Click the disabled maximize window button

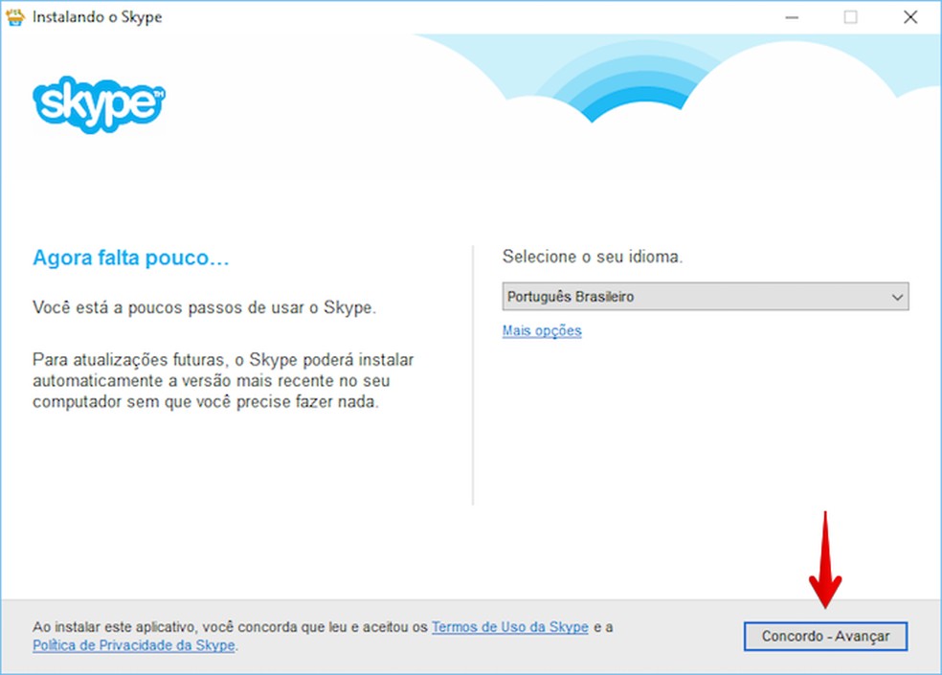pyautogui.click(x=851, y=17)
